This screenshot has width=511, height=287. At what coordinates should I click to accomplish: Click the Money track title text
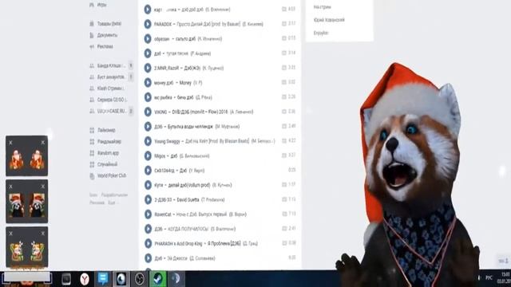point(185,83)
